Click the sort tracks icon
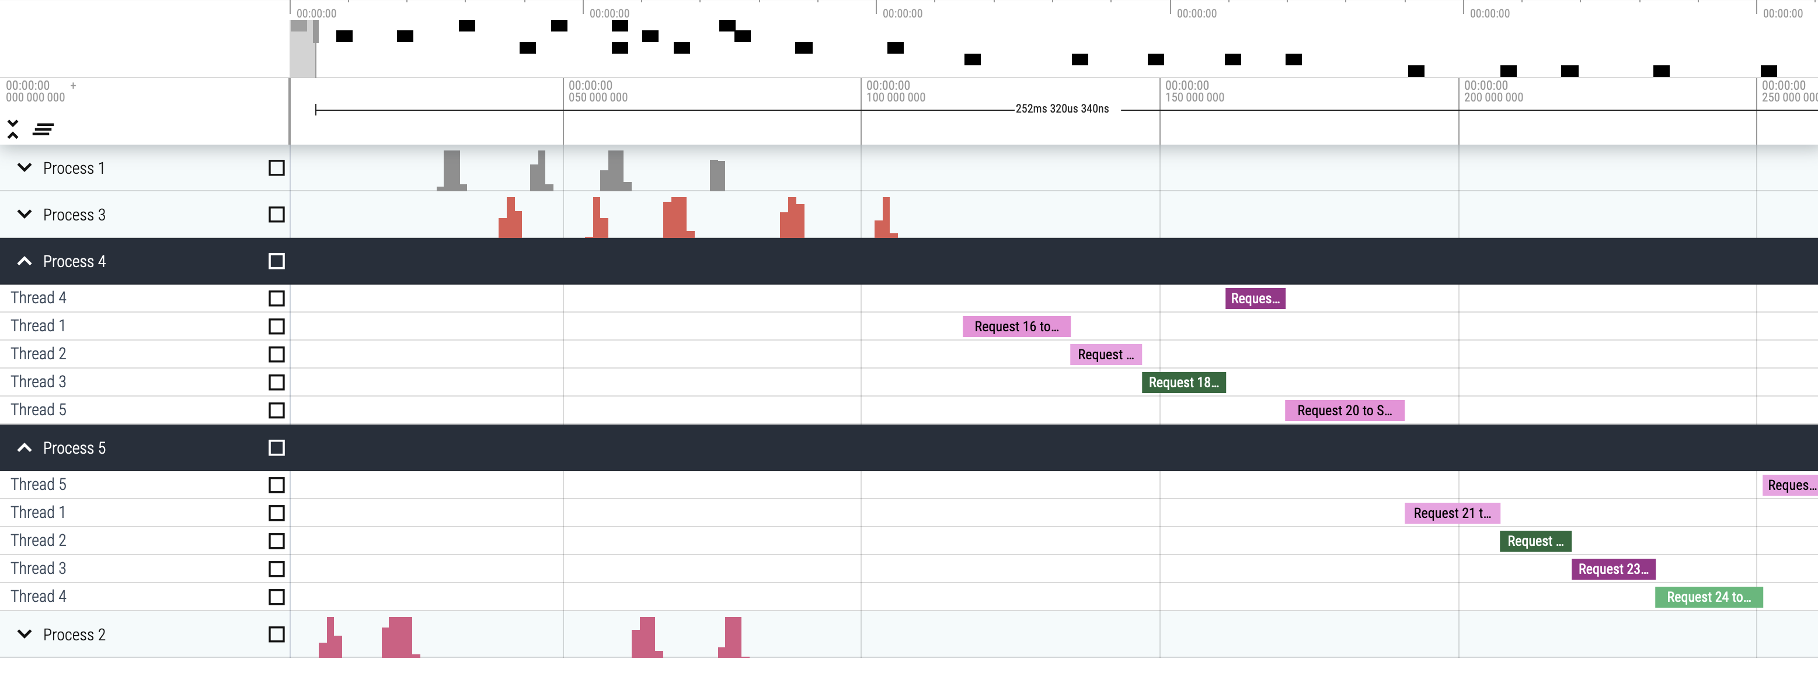1818x680 pixels. click(x=43, y=129)
